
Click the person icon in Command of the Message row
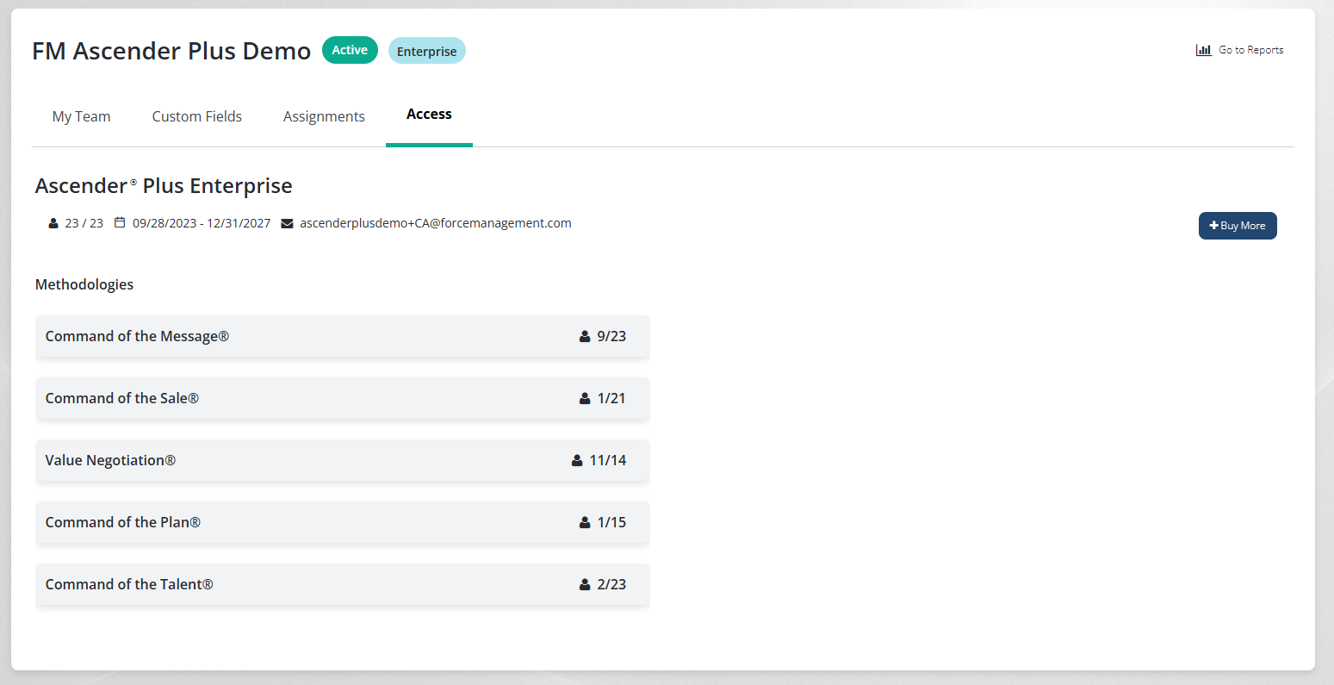pyautogui.click(x=585, y=336)
